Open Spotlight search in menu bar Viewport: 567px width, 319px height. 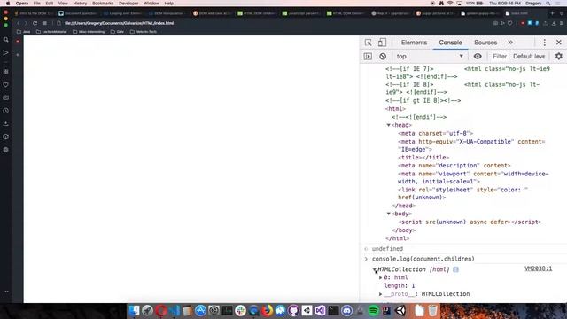tap(548, 4)
